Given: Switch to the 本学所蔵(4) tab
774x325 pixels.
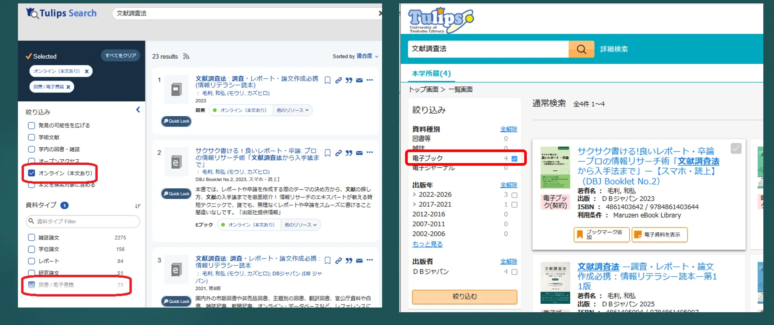Looking at the screenshot, I should [431, 74].
